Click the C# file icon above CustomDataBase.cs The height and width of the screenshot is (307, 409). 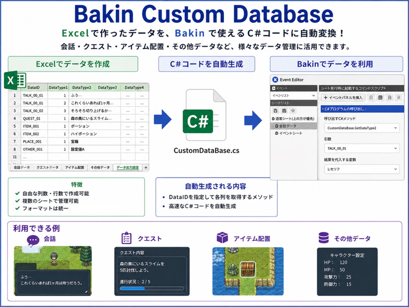click(204, 115)
